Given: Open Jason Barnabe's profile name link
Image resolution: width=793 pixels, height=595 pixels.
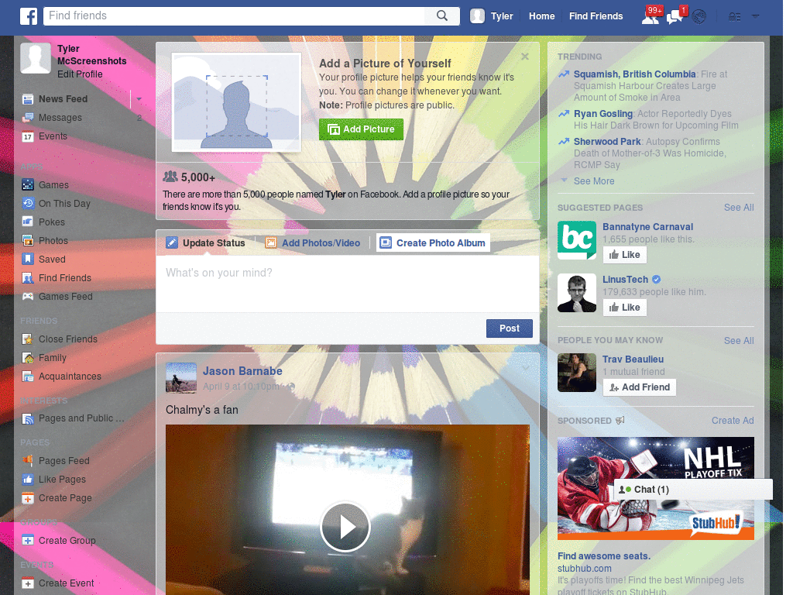Looking at the screenshot, I should (242, 371).
